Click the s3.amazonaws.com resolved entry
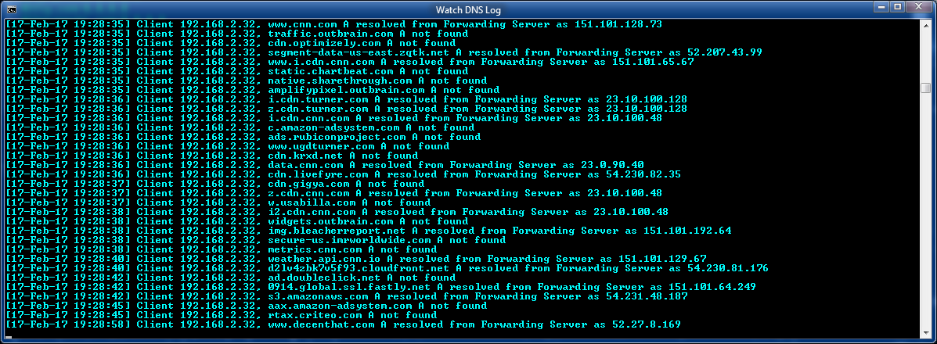This screenshot has width=937, height=344. click(478, 296)
